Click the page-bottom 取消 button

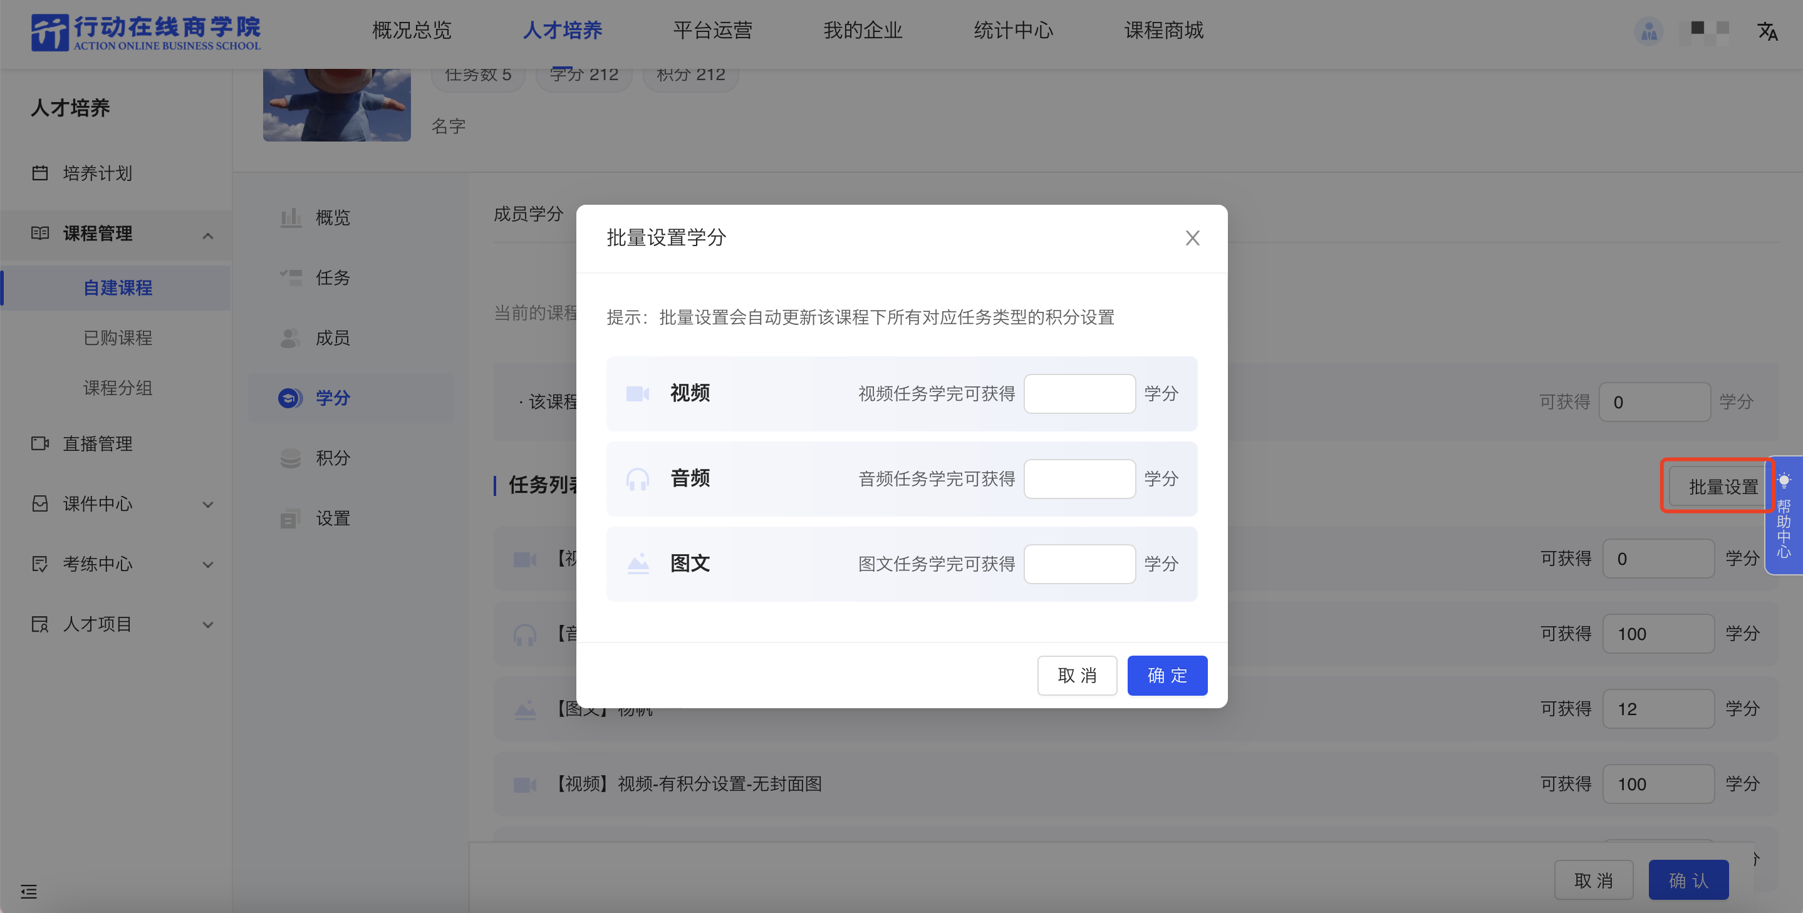[x=1593, y=880]
